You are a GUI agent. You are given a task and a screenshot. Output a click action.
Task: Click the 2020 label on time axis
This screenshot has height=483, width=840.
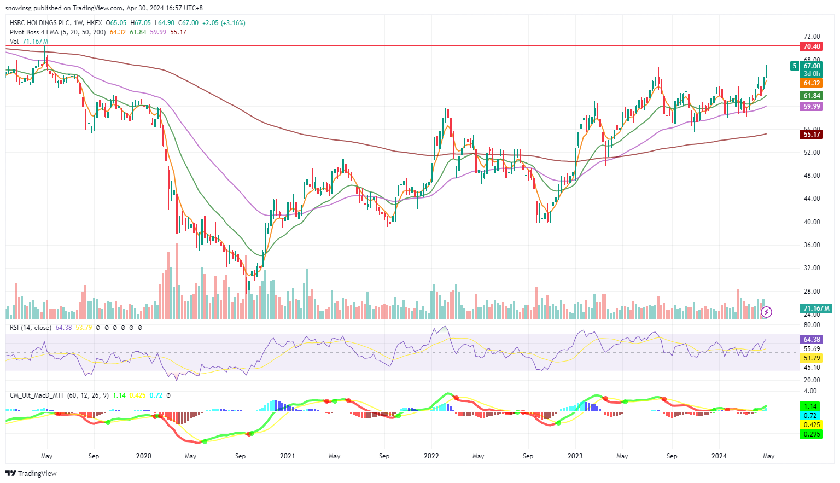(143, 456)
